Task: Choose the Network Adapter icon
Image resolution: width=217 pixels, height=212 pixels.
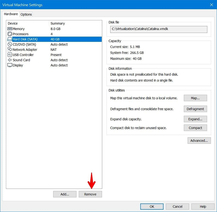Action: [x=10, y=50]
